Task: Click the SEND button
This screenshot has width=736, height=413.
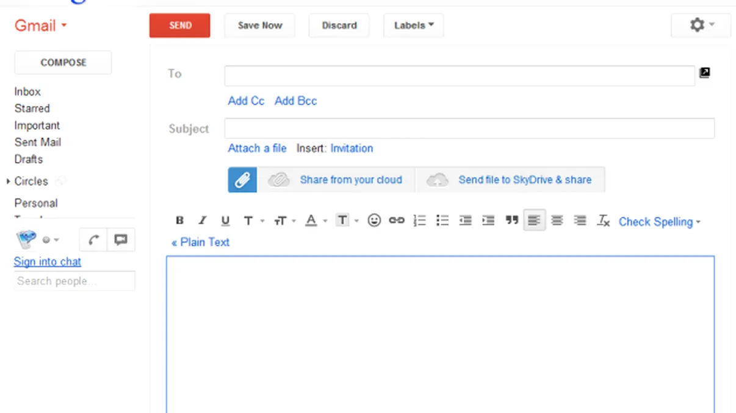Action: [x=180, y=26]
